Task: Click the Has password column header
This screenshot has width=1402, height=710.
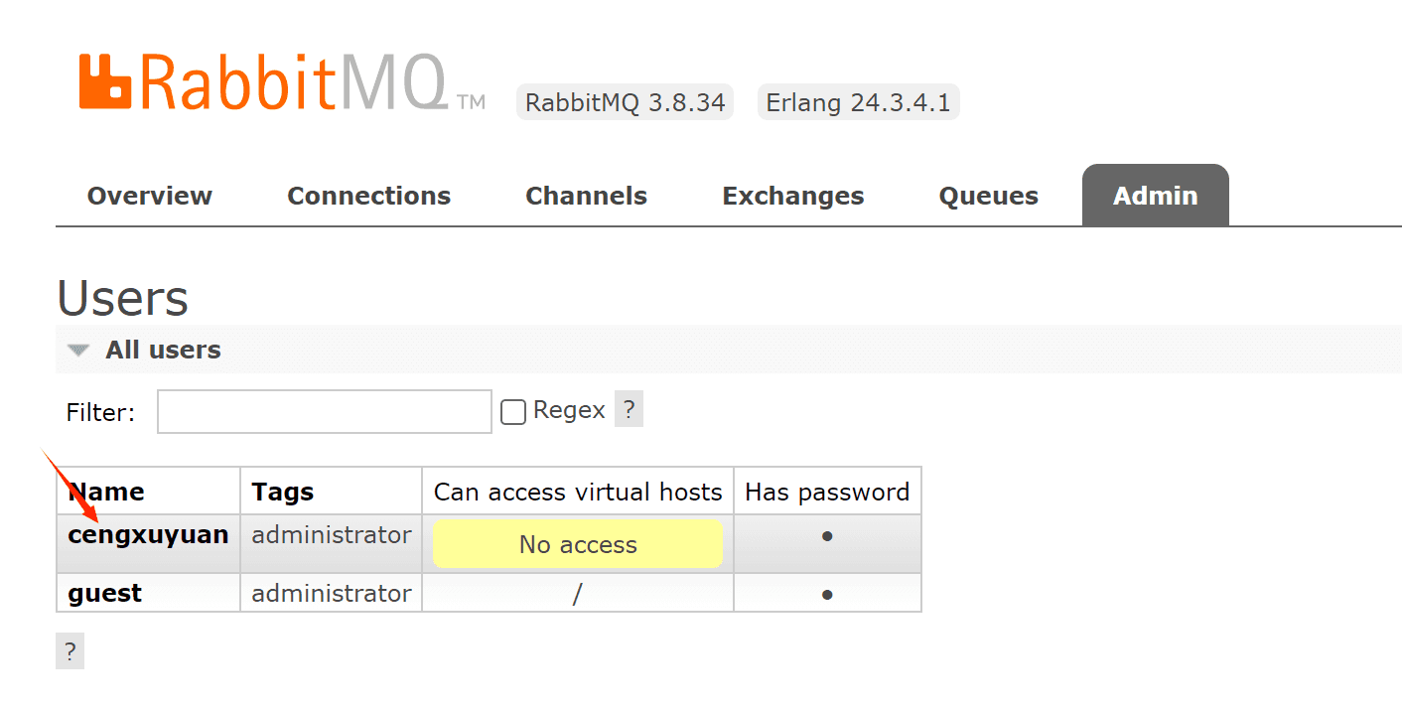Action: click(826, 492)
